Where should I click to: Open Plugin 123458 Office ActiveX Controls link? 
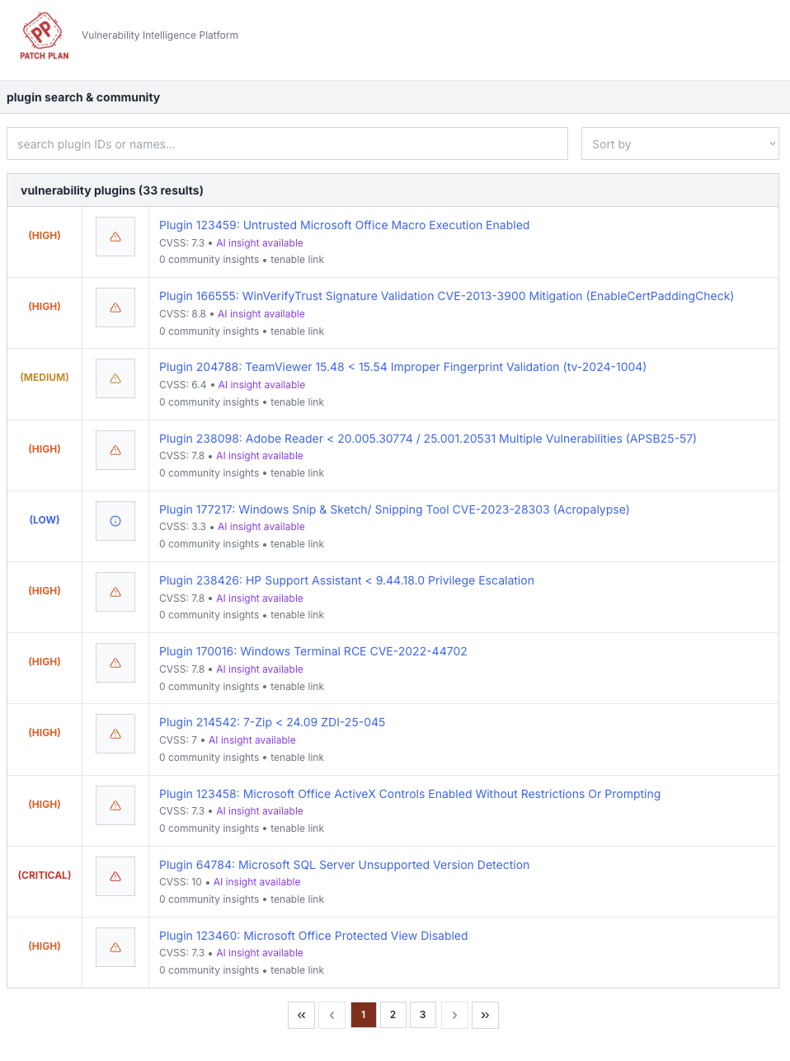(410, 794)
